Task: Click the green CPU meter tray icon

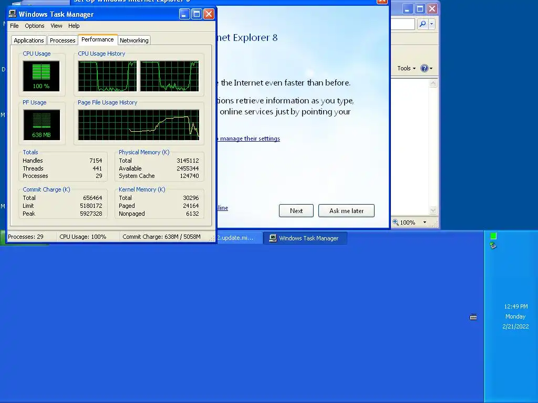Action: tap(493, 236)
